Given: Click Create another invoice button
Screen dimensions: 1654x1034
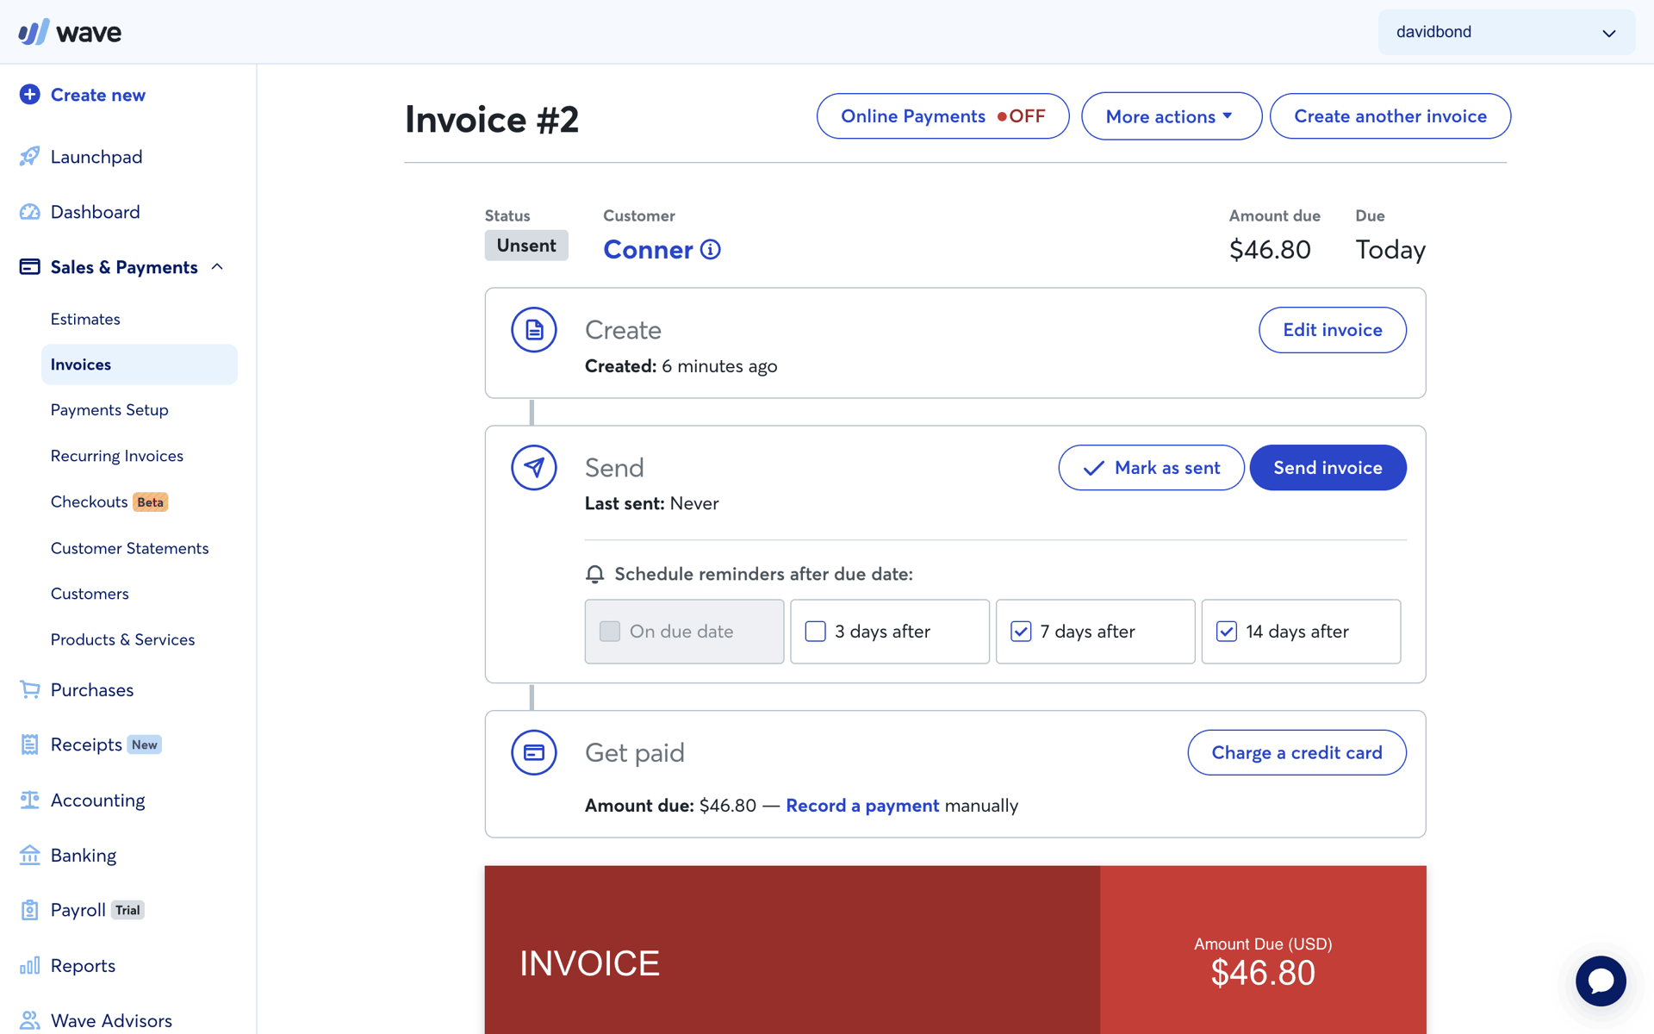Looking at the screenshot, I should coord(1390,116).
